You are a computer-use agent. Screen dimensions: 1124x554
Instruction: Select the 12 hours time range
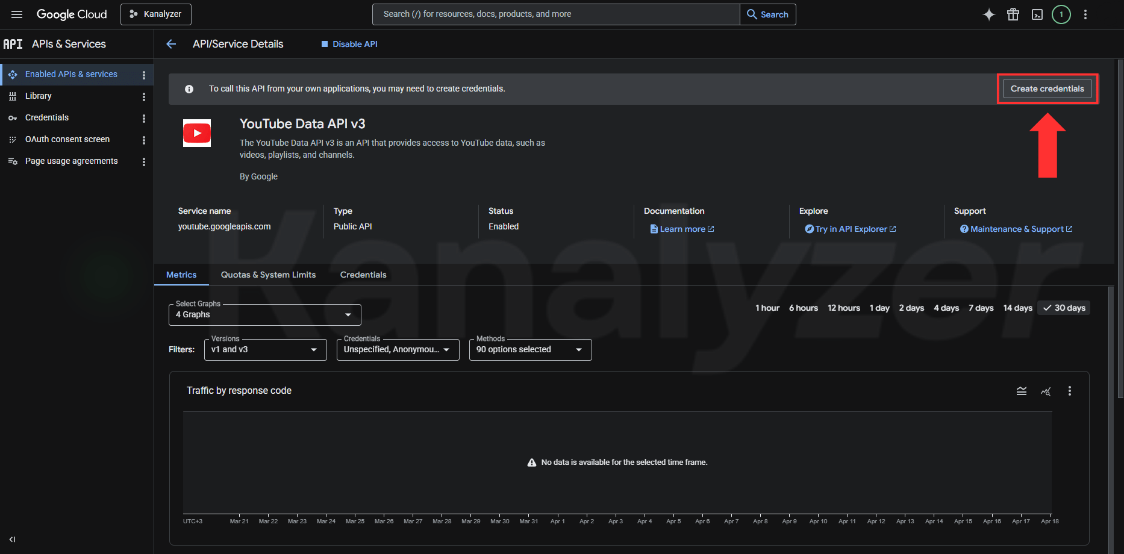[844, 308]
